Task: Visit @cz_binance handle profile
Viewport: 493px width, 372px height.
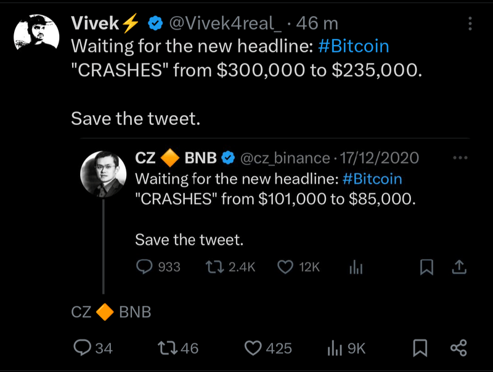Action: click(x=284, y=158)
